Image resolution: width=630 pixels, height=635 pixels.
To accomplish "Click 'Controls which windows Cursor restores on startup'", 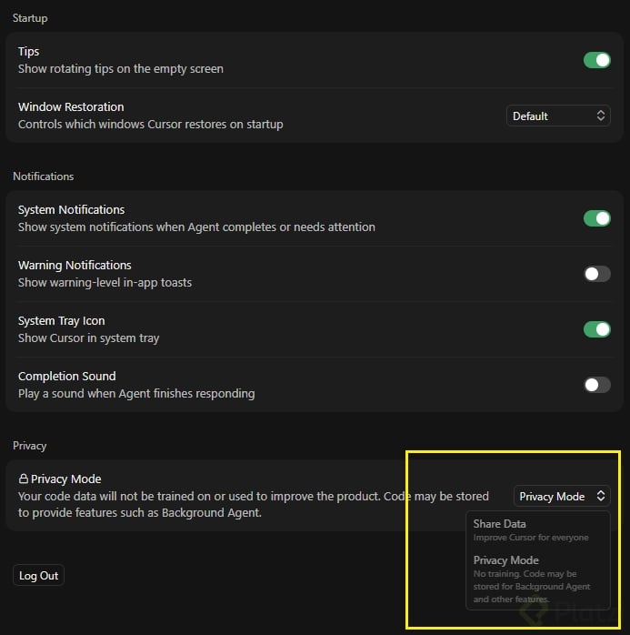I will pos(151,125).
